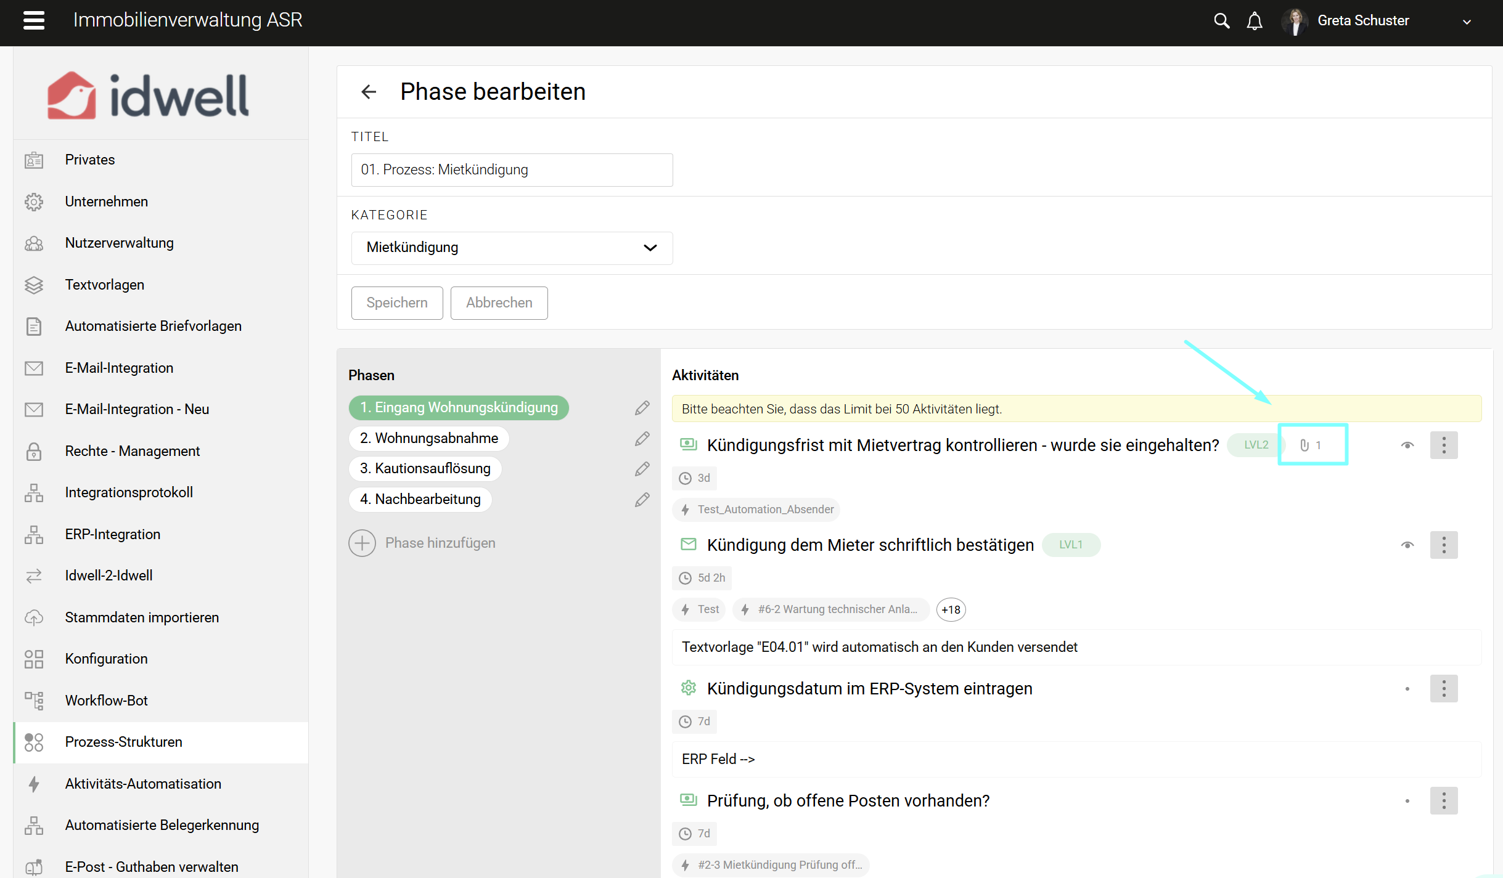Image resolution: width=1503 pixels, height=878 pixels.
Task: Open the three-dot menu for Prüfung offene Posten
Action: (x=1443, y=800)
